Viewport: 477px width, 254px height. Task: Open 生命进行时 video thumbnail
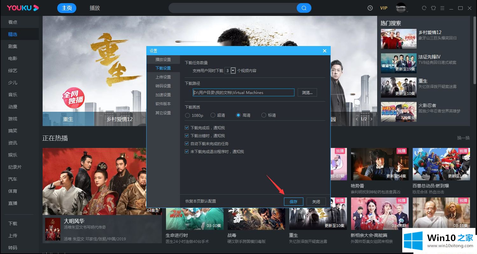tap(194, 219)
